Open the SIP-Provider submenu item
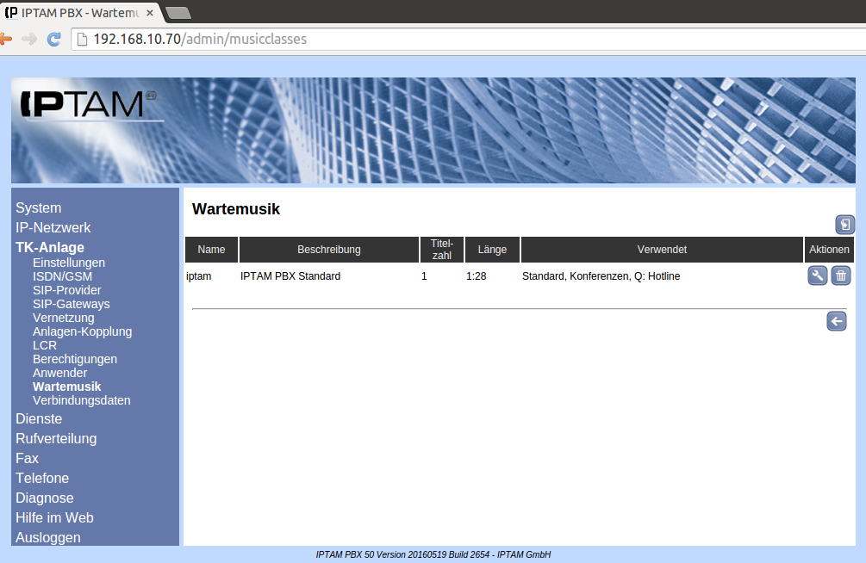 pyautogui.click(x=66, y=290)
